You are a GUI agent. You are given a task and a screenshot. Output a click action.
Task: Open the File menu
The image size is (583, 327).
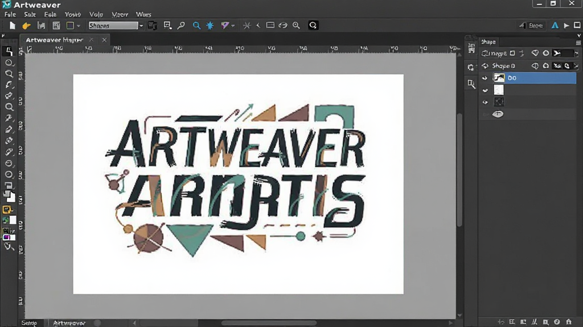[x=10, y=14]
